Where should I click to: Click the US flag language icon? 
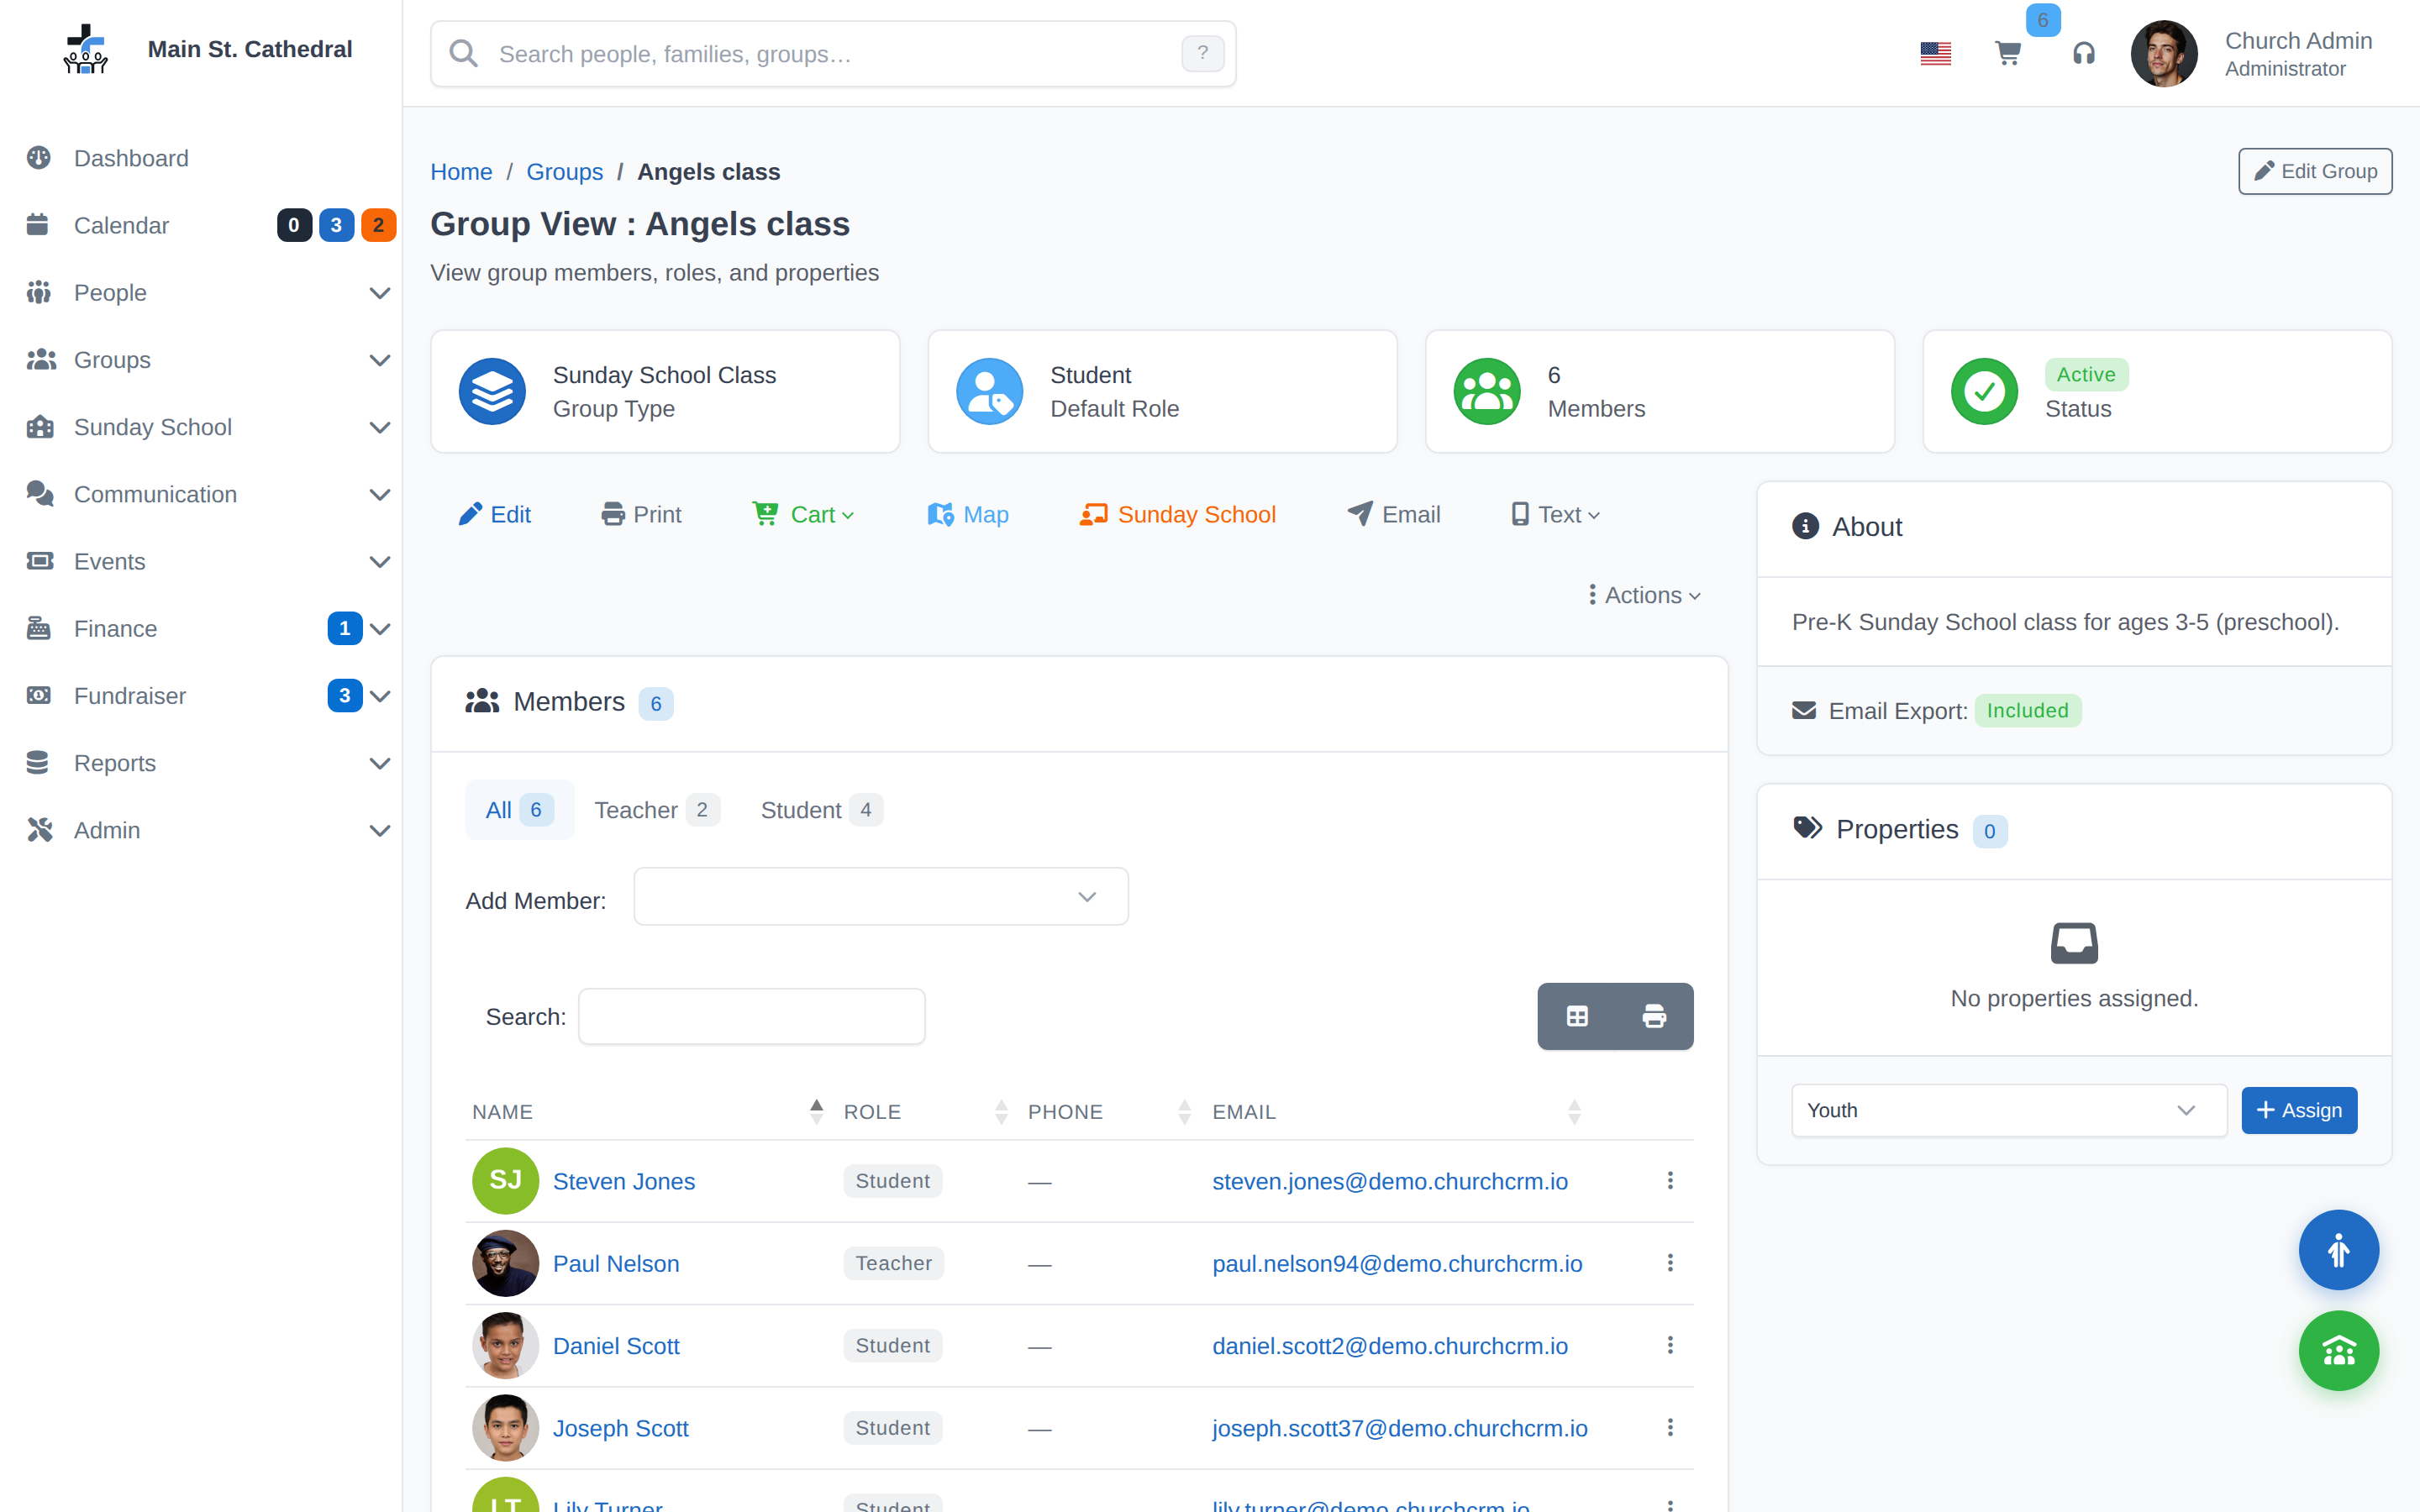pyautogui.click(x=1935, y=53)
